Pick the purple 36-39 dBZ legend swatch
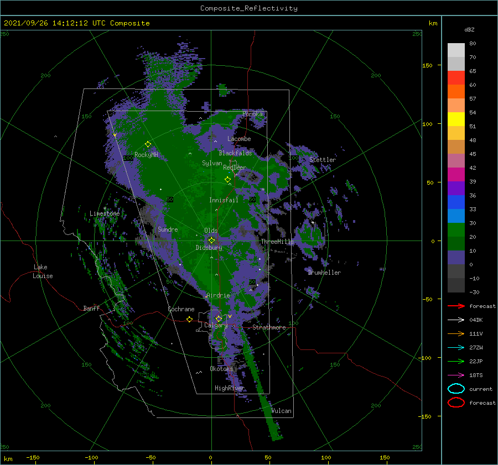498x465 pixels. (x=456, y=189)
